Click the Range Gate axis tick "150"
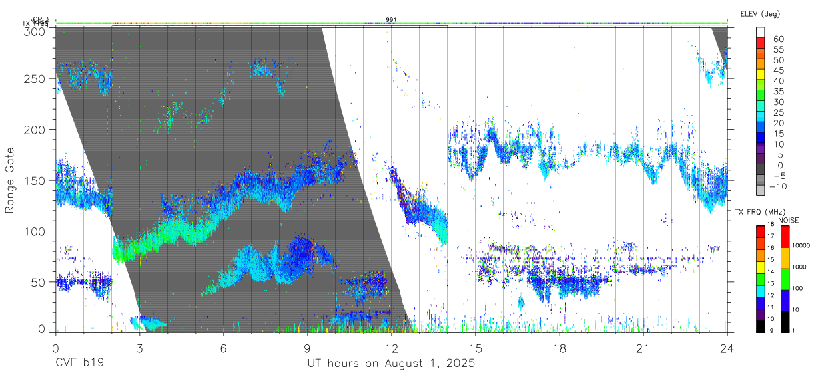The height and width of the screenshot is (377, 818). 35,180
